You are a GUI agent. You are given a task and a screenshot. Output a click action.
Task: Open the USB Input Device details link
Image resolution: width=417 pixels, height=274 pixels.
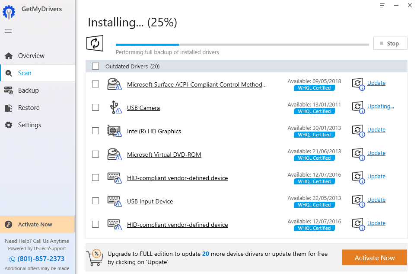tap(150, 201)
